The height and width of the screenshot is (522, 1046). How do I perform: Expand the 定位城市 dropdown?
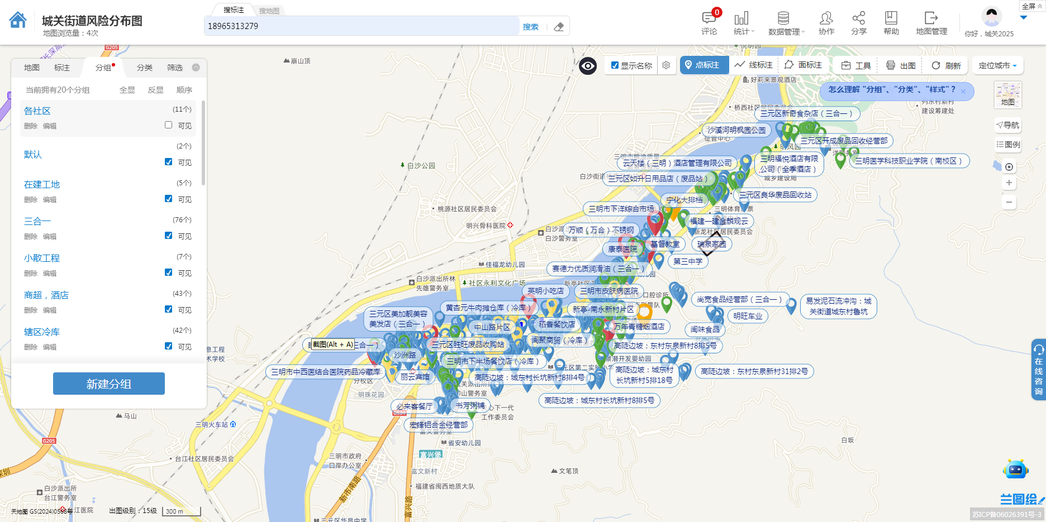[x=997, y=65]
